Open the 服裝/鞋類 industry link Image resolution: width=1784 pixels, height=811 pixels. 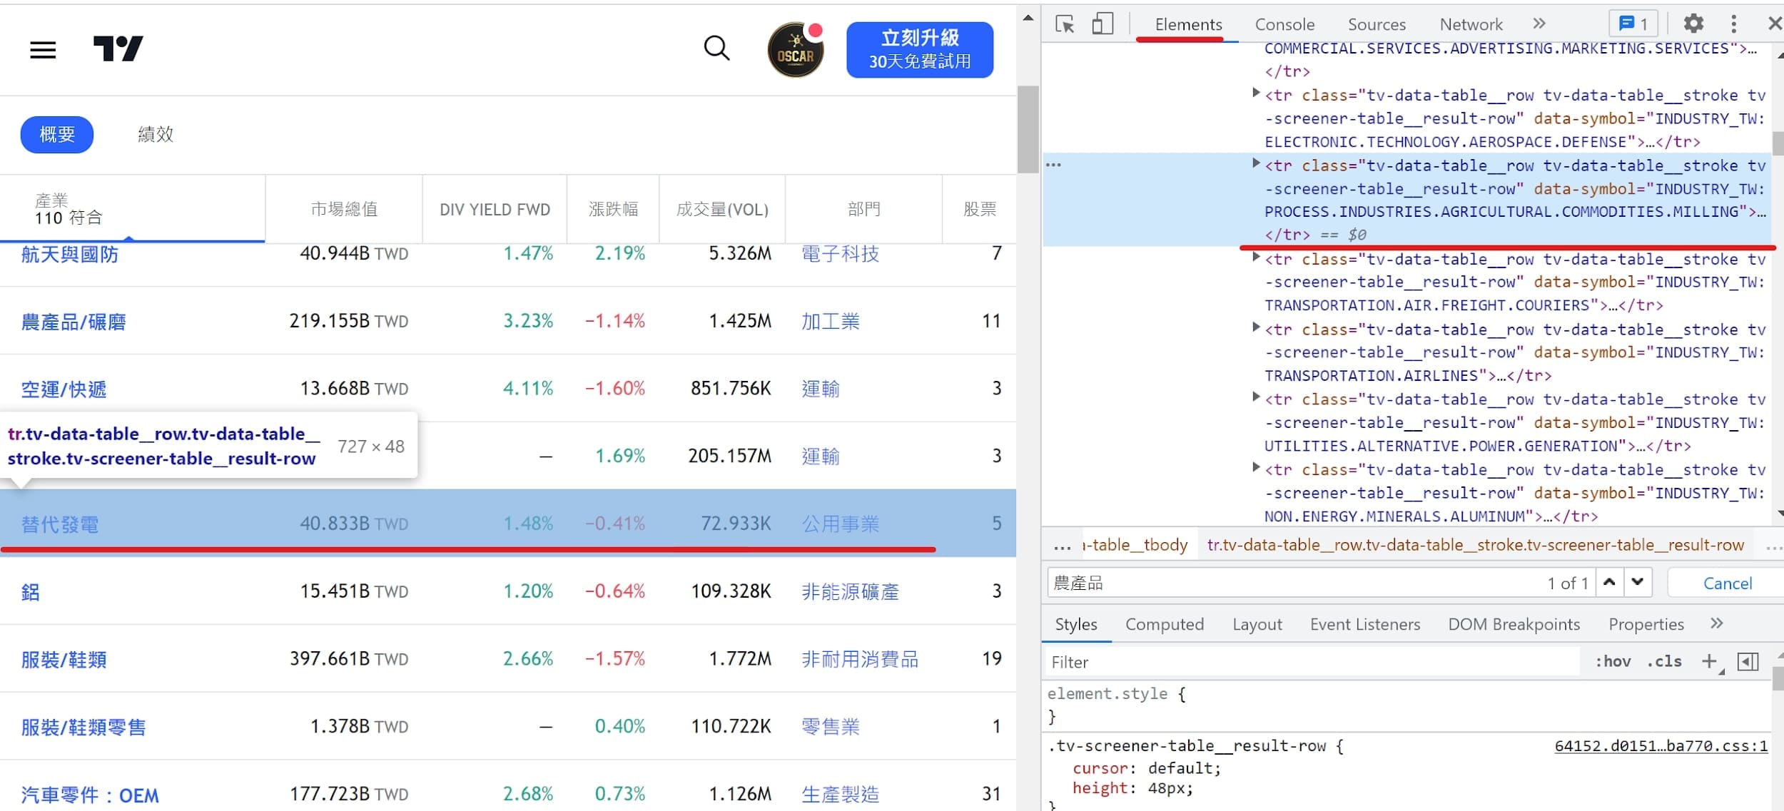(x=64, y=660)
